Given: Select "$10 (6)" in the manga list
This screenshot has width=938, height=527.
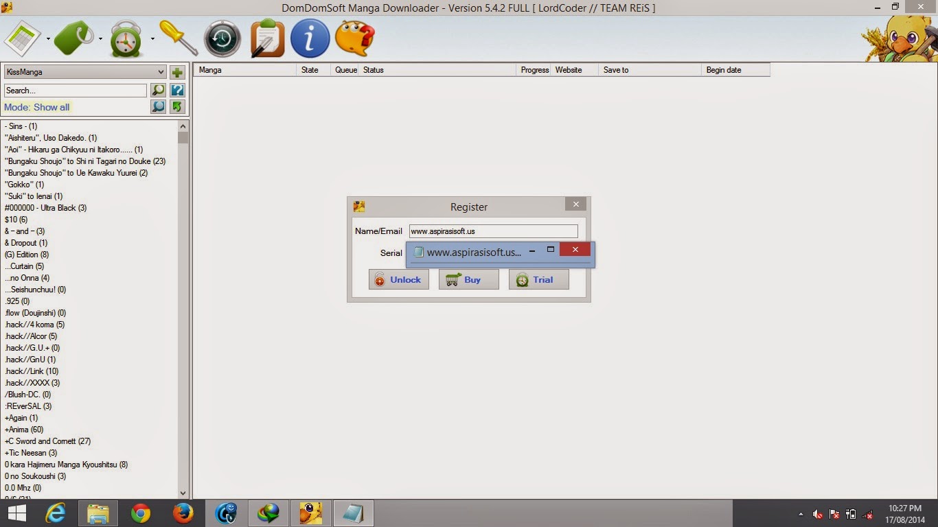Looking at the screenshot, I should pos(16,220).
